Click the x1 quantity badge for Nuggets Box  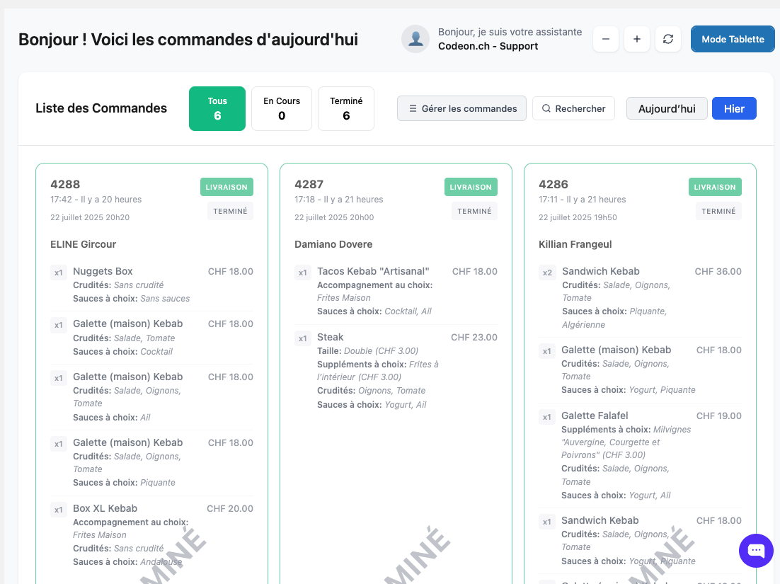click(x=59, y=273)
